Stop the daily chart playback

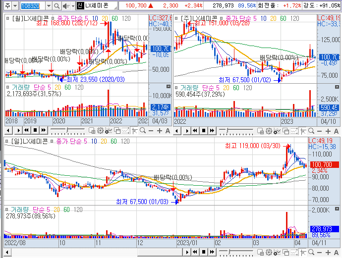click(x=204, y=252)
